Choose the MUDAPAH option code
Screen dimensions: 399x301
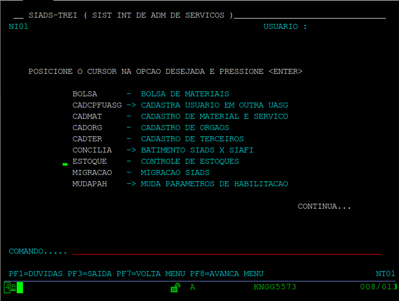90,184
